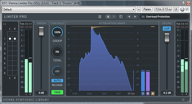Click channel 2 L matrix cell
The height and width of the screenshot is (104, 192).
[x=10, y=44]
